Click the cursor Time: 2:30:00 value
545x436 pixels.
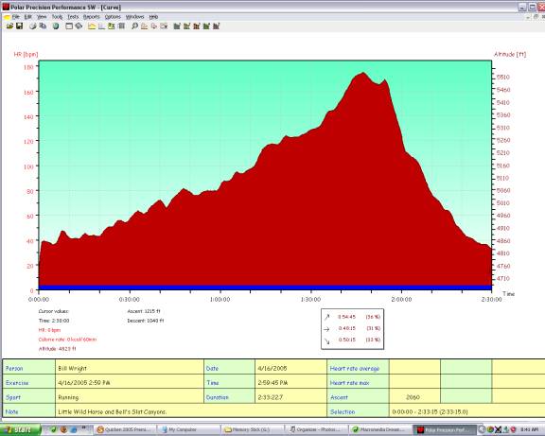54,321
